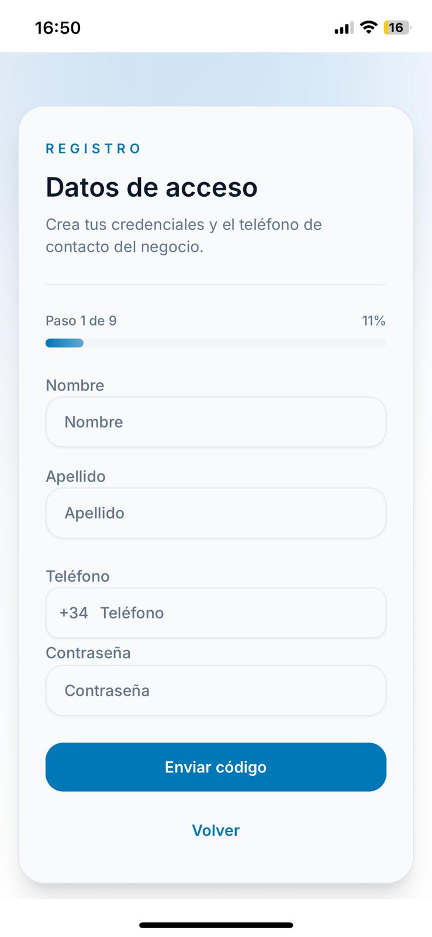Tap the REGISTRO section label
This screenshot has height=937, width=432.
(93, 148)
